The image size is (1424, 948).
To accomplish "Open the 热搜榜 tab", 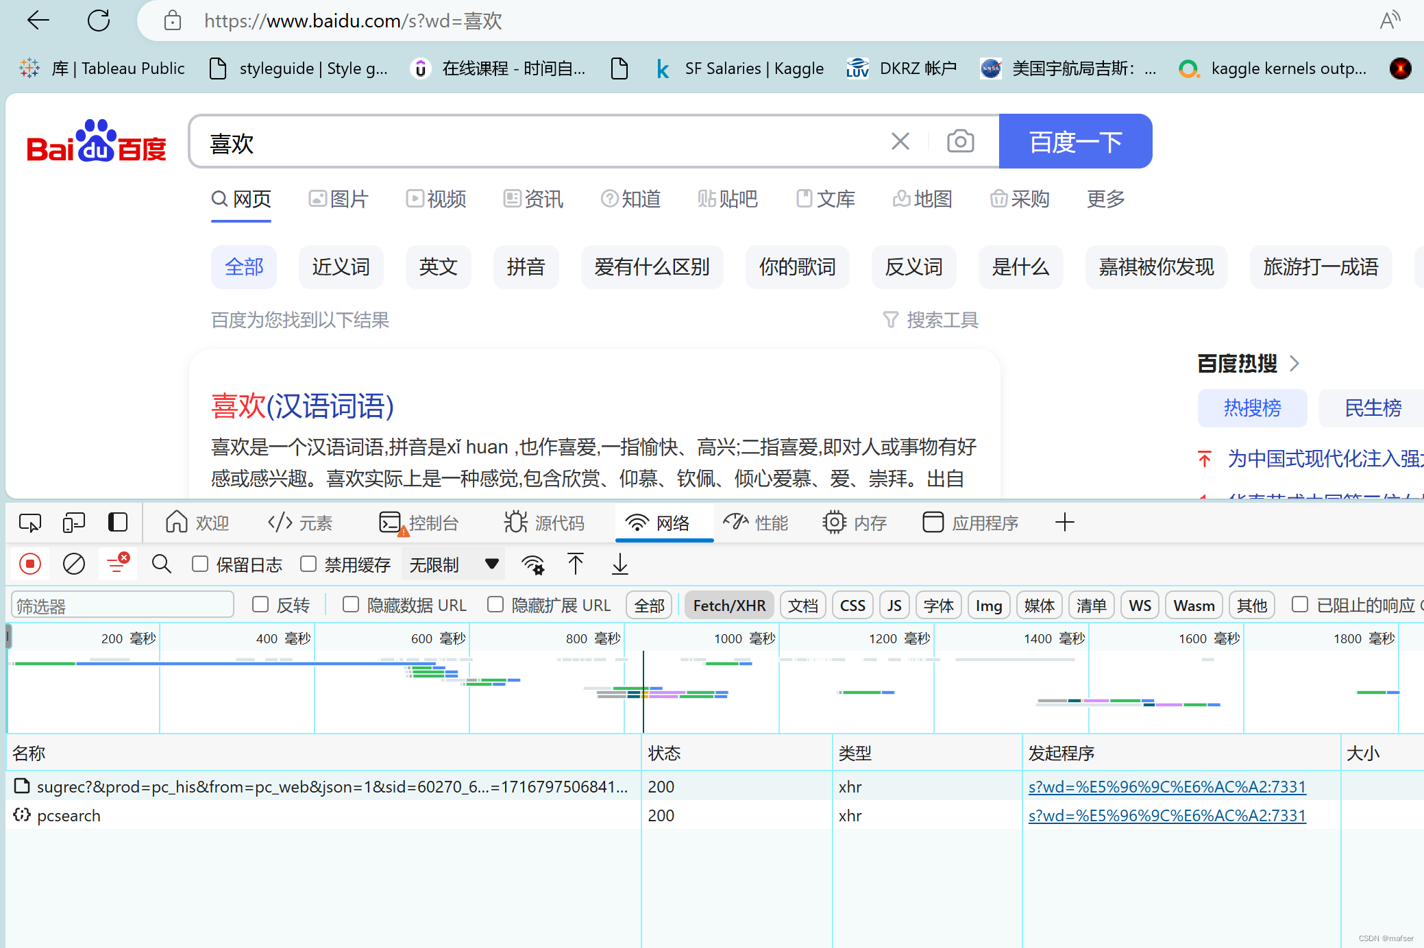I will 1252,408.
